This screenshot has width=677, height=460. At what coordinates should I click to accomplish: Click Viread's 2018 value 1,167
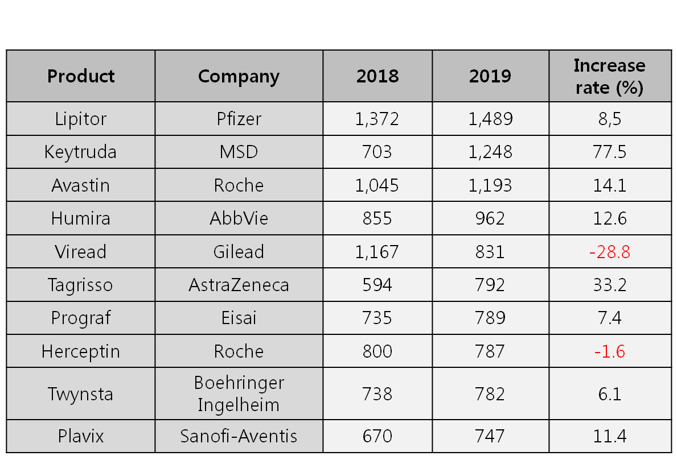coord(378,252)
